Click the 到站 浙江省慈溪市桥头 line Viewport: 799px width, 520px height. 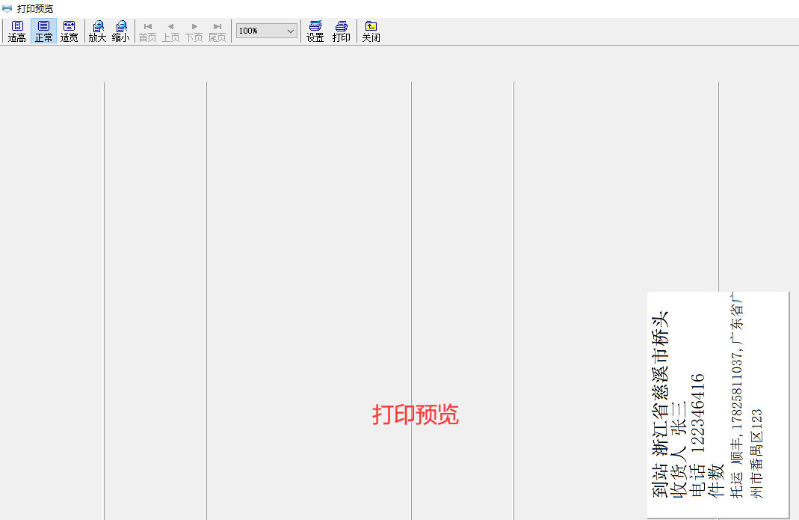tap(661, 404)
